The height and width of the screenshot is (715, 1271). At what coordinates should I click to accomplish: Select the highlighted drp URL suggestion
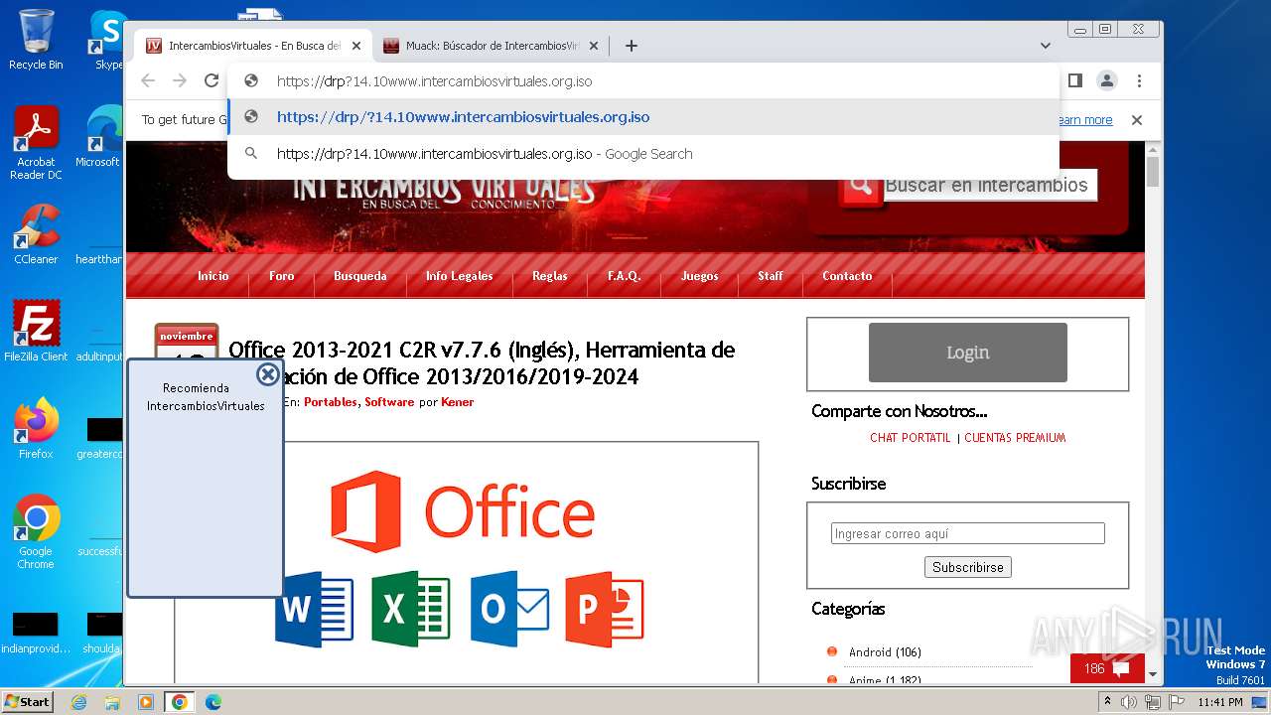(643, 117)
